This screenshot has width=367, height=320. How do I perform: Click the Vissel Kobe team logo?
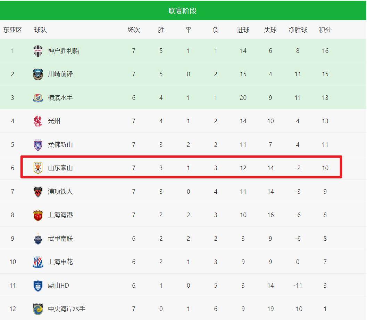(x=38, y=51)
